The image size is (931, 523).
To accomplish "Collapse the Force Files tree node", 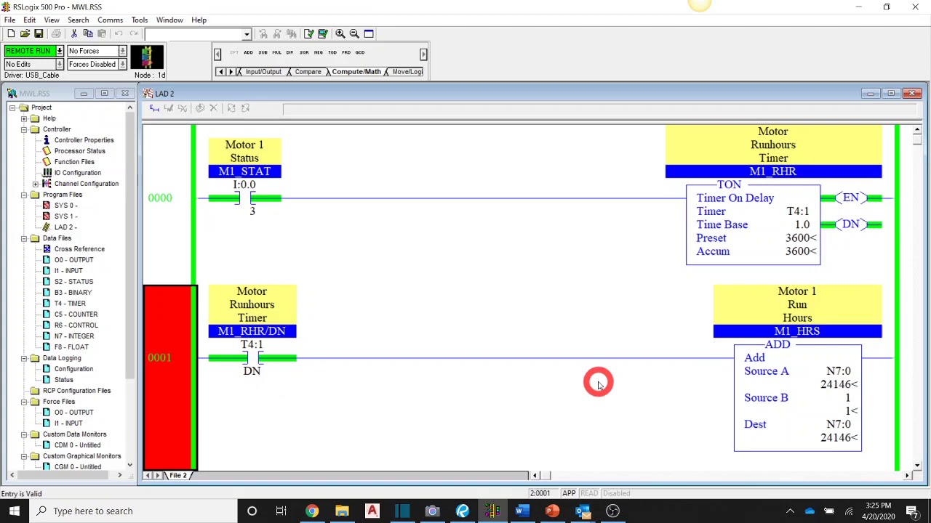I will click(x=24, y=402).
